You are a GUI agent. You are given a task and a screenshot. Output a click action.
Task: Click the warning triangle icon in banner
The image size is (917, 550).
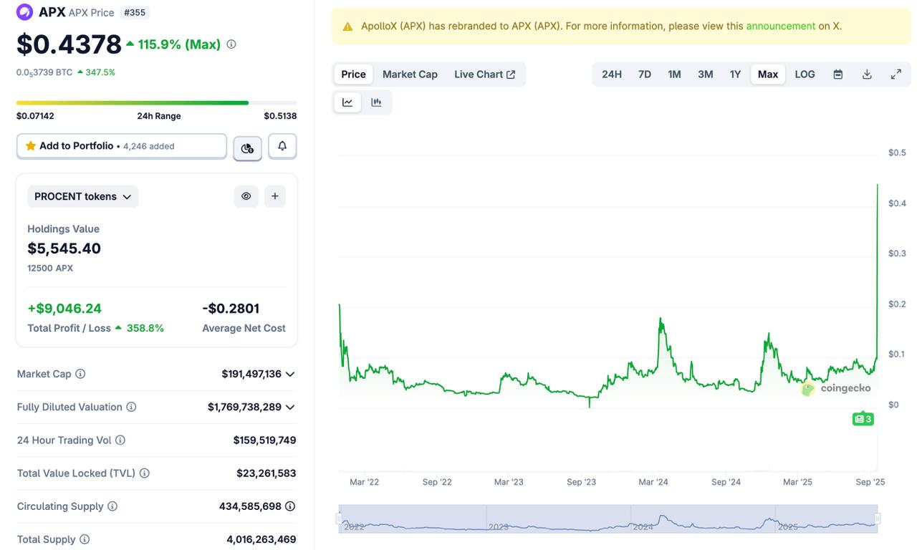[x=347, y=26]
